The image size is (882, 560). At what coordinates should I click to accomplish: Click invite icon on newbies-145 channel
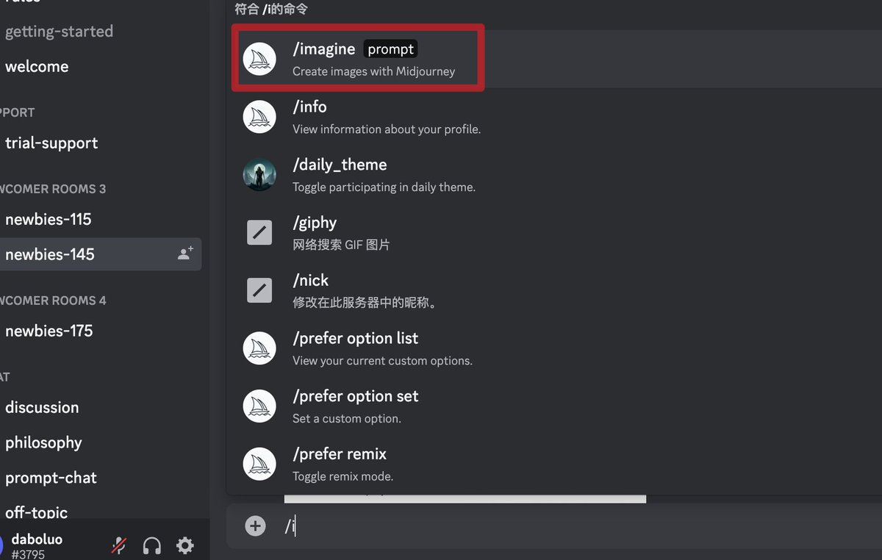[x=185, y=254]
